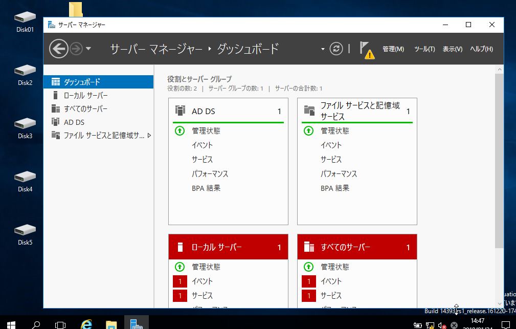Screen dimensions: 516x329
Task: Open パフォーマンス in the AD DS tile
Action: tap(210, 174)
